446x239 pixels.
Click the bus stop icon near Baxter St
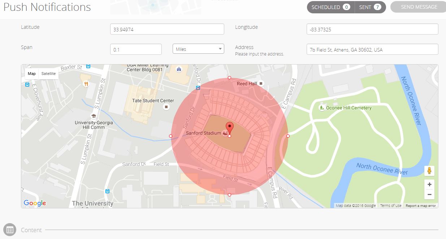88,66
